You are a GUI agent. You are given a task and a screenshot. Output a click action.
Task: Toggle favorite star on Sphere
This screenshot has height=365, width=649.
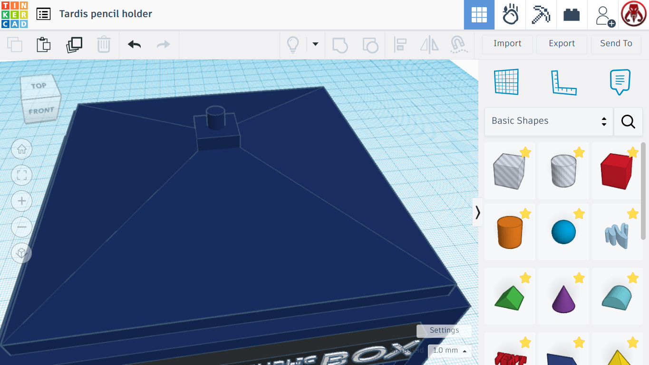coord(579,214)
